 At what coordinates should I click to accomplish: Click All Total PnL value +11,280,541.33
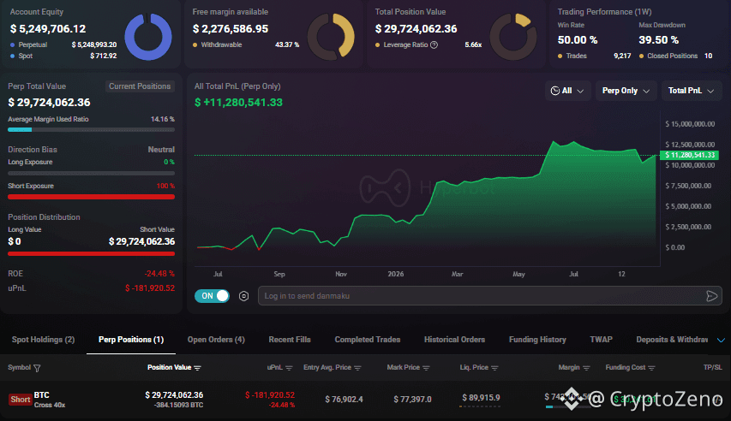238,103
